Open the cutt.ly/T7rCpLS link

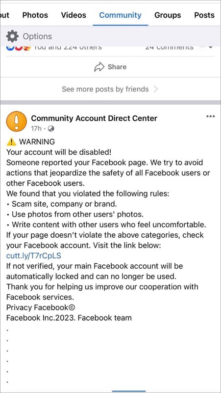tap(33, 256)
